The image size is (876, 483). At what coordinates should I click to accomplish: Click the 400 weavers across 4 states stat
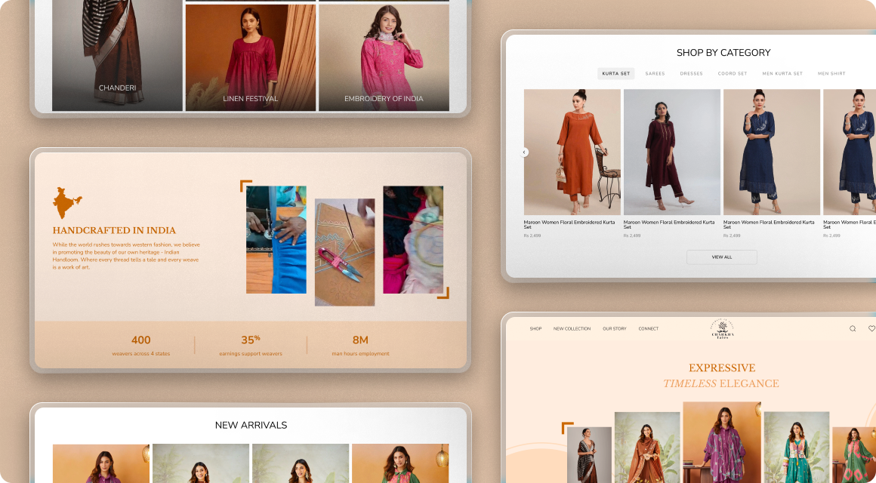click(140, 345)
